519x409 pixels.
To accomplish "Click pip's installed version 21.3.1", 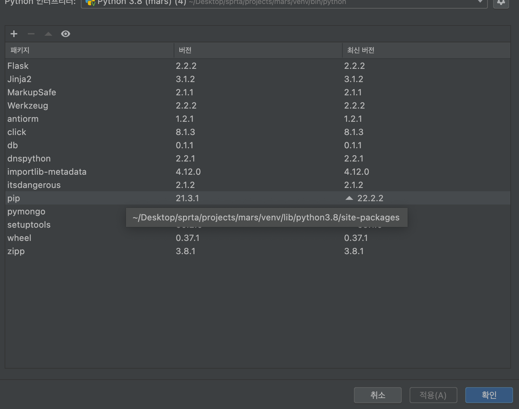I will pyautogui.click(x=187, y=198).
